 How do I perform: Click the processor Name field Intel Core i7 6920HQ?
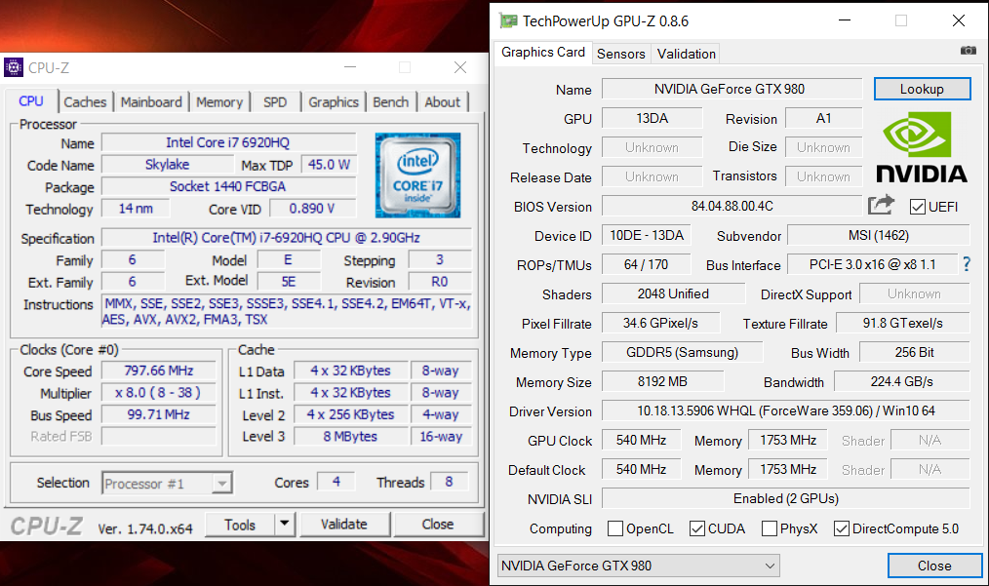pos(228,142)
